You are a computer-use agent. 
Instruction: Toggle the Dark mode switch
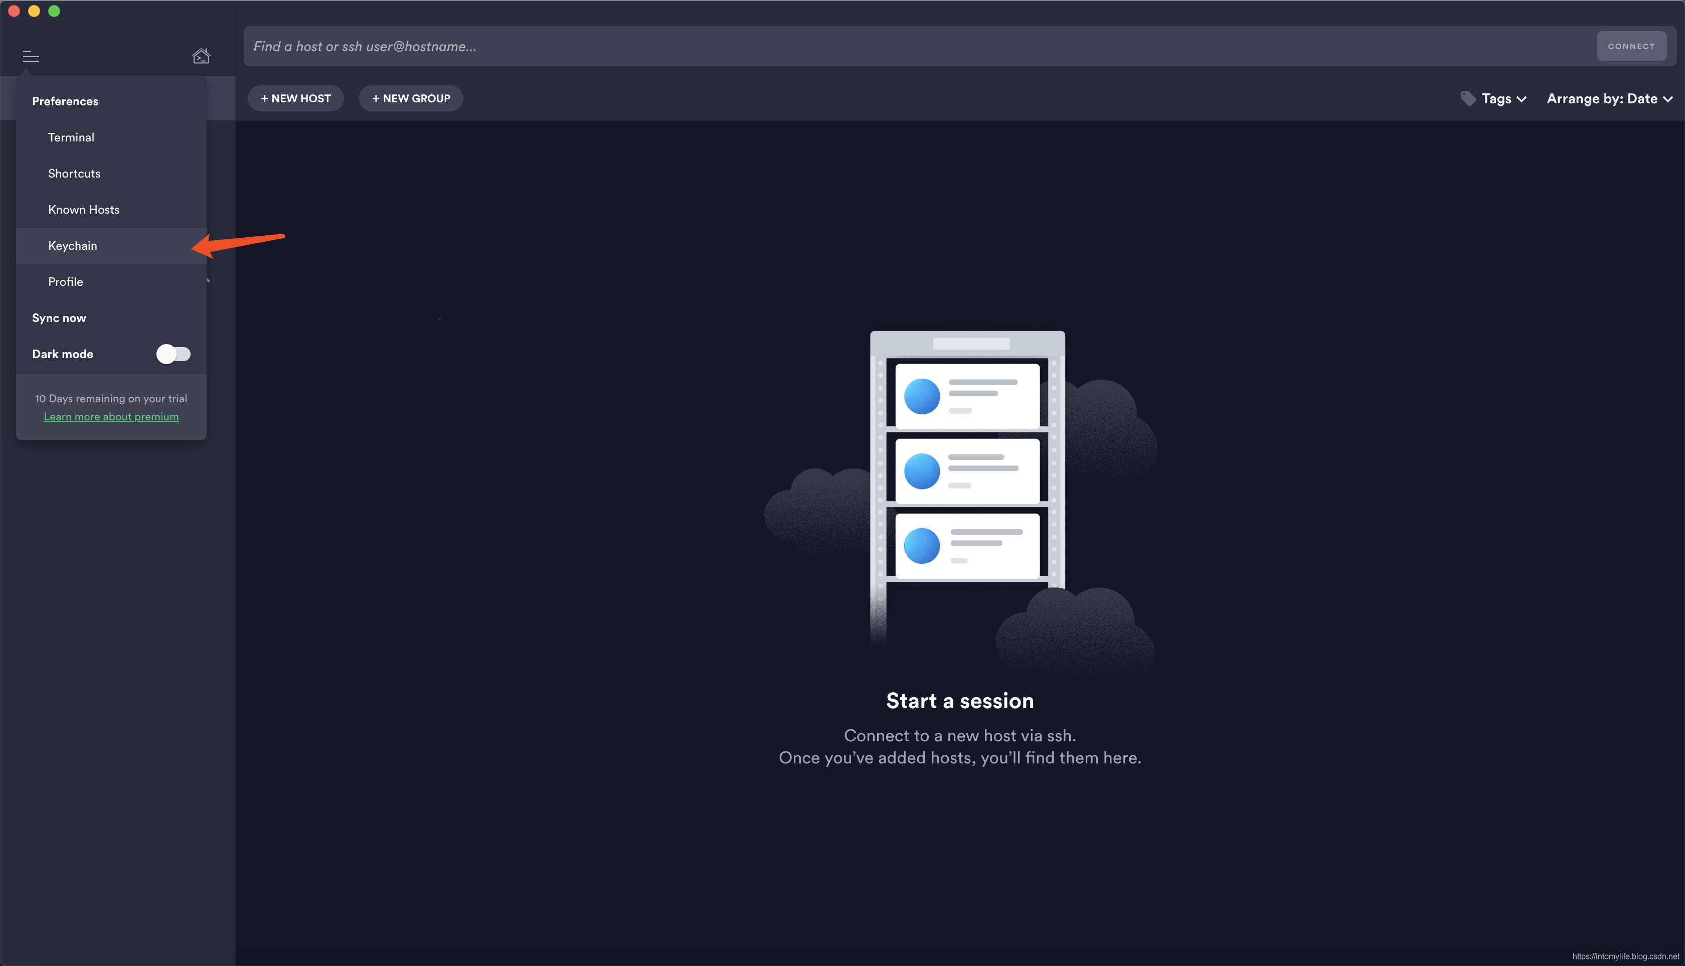(173, 354)
